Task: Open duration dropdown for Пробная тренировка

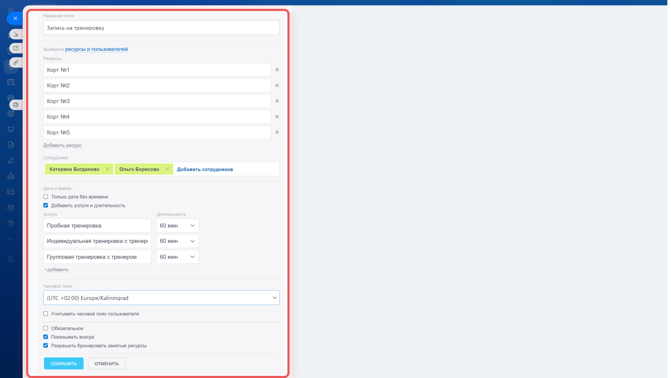Action: click(177, 226)
